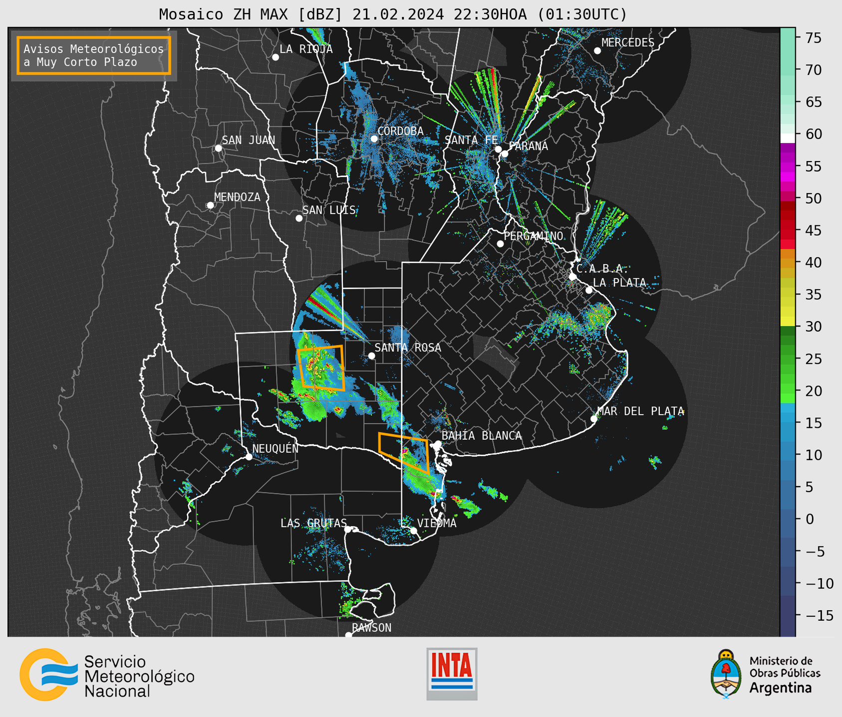Click the light blue 15 dBZ band on the color scale
The image size is (842, 717).
pyautogui.click(x=788, y=423)
